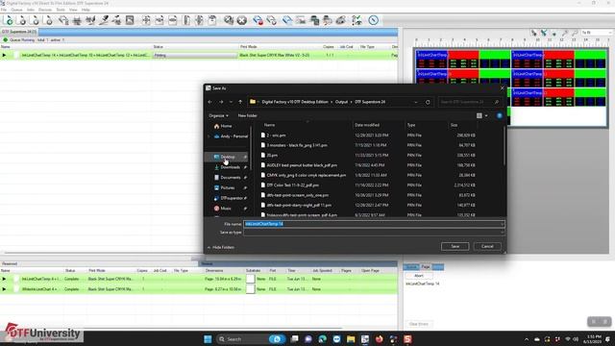Click the magnifier in the dialog search box
The height and width of the screenshot is (346, 615).
(x=497, y=102)
